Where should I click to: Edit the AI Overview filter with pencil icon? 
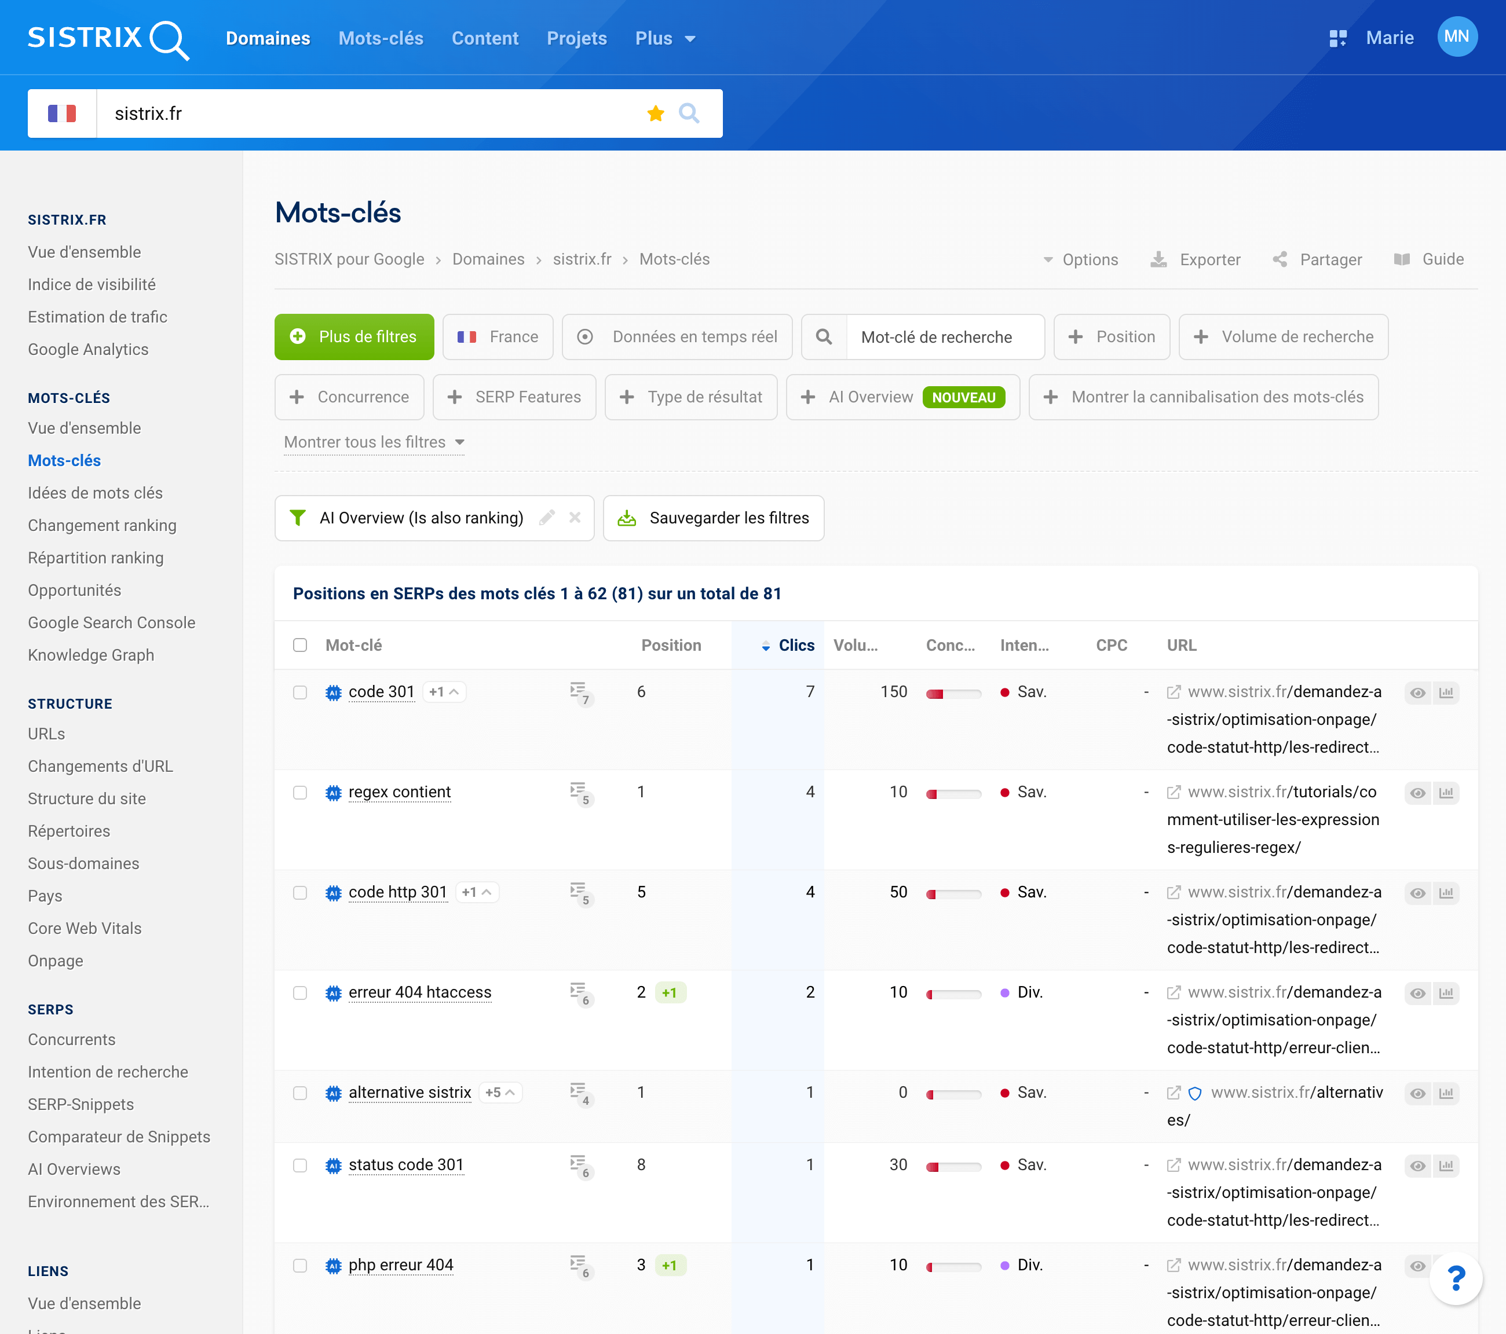546,518
